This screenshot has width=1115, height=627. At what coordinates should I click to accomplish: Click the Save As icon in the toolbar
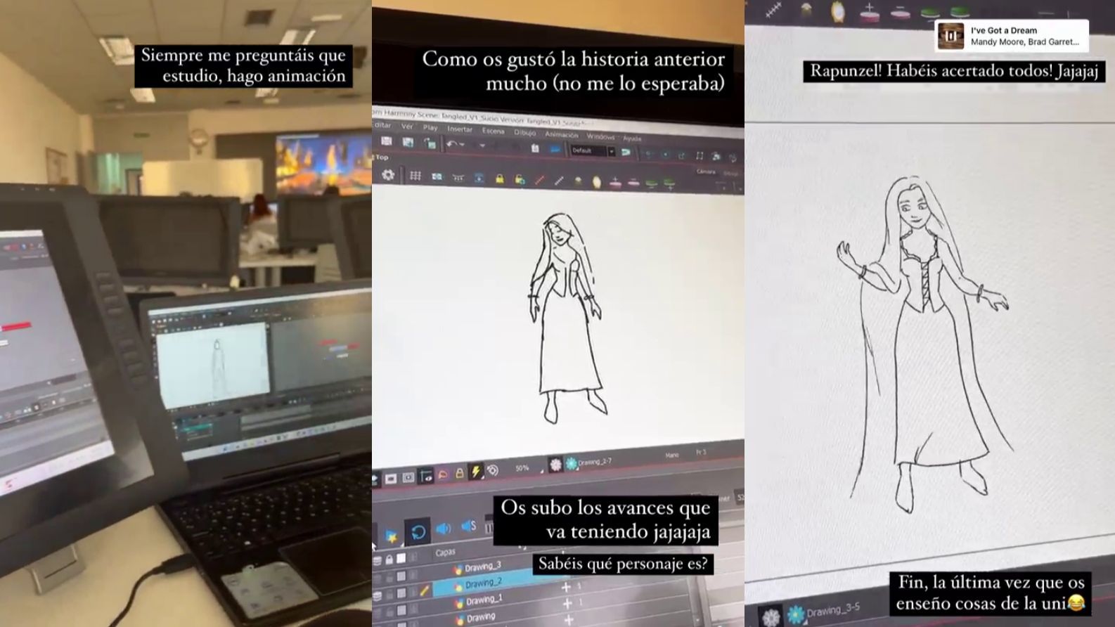408,142
